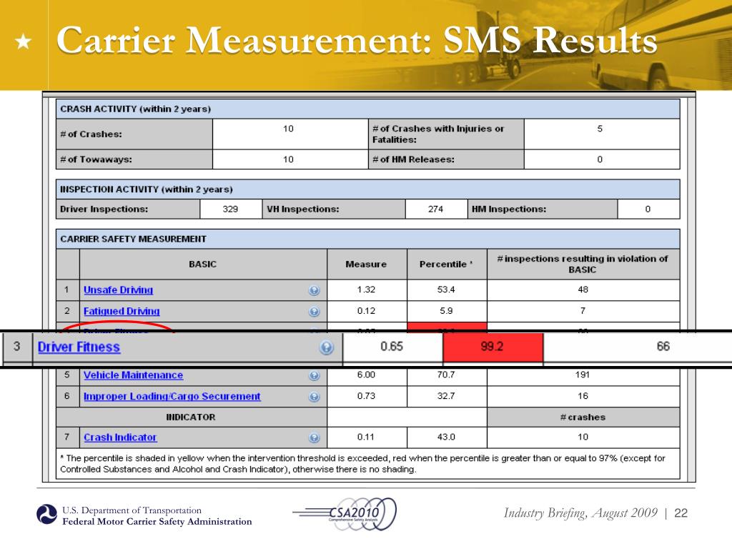The image size is (732, 549).
Task: Click the slide page number 22
Action: pyautogui.click(x=681, y=513)
